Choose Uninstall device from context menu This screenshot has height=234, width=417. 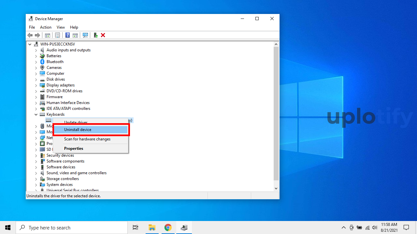tap(91, 130)
